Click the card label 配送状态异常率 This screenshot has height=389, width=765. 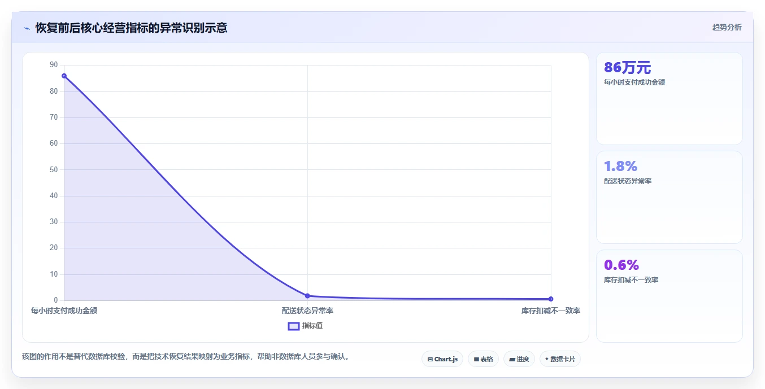click(628, 181)
